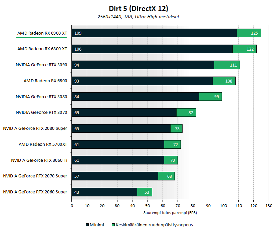Select the minimum value "69" for RTX 3070
277x232 pixels.
77,113
